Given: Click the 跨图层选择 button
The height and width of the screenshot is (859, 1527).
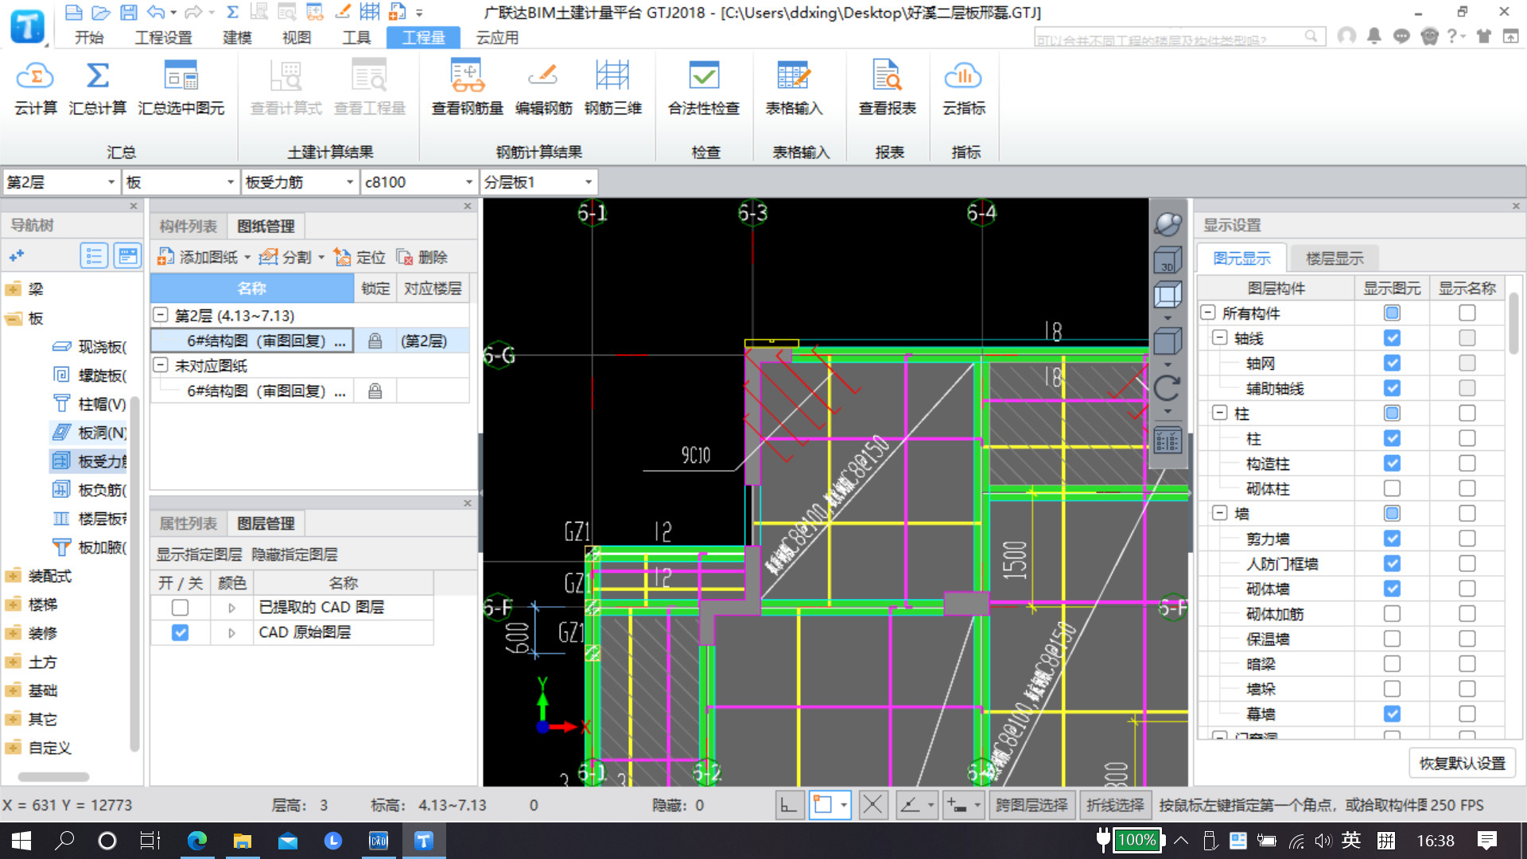Looking at the screenshot, I should 1032,806.
